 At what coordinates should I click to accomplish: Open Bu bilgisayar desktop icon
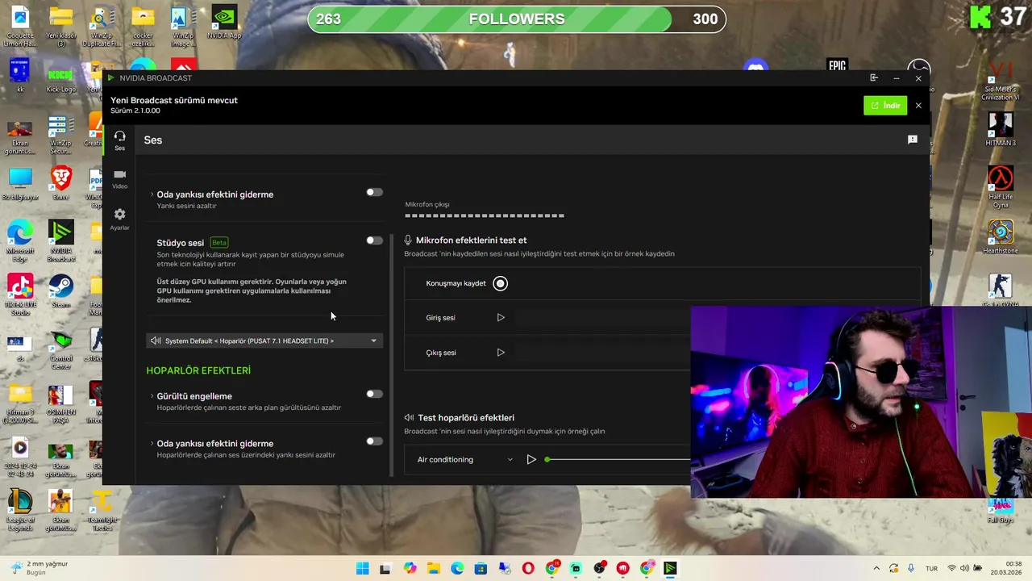[20, 182]
